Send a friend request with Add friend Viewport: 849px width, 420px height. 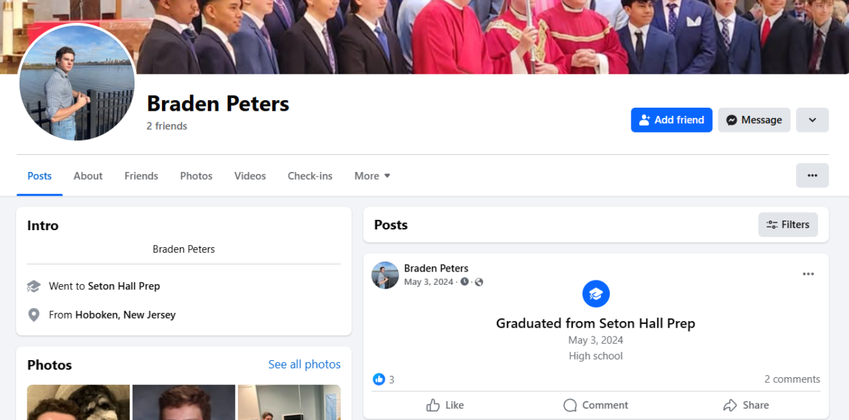coord(672,120)
